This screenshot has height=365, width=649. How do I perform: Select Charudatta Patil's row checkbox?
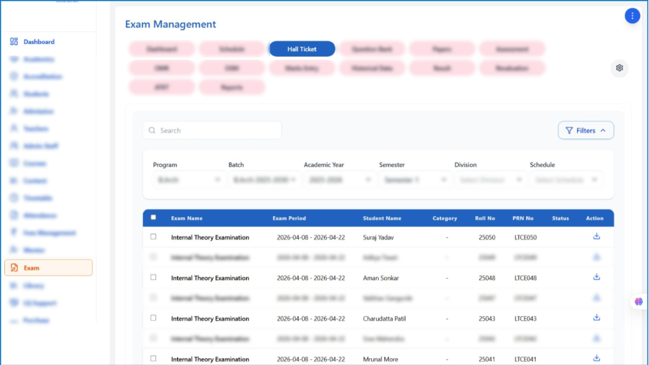153,317
